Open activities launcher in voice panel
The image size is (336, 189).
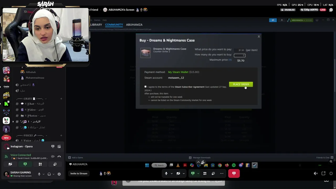pos(40,164)
